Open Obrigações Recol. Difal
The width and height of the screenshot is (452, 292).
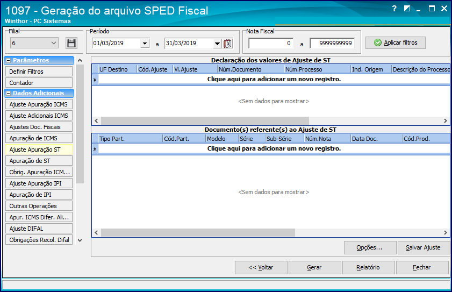[x=39, y=240]
